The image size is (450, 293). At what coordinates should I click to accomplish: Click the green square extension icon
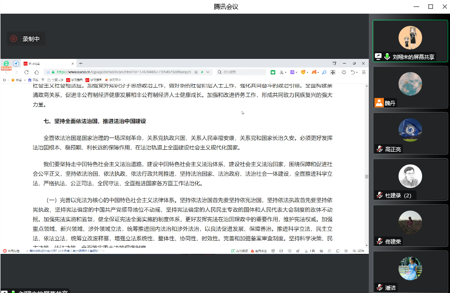(273, 73)
